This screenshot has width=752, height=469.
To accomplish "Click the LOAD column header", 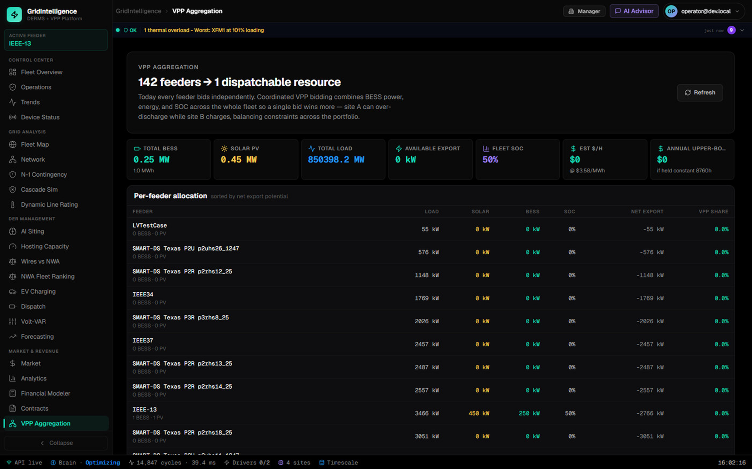I will (x=431, y=212).
